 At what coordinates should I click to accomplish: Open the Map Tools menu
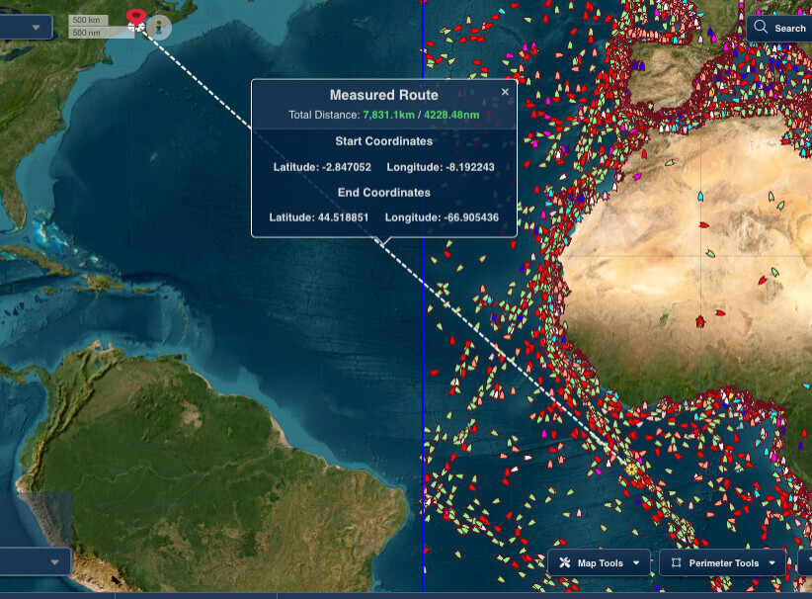(600, 563)
